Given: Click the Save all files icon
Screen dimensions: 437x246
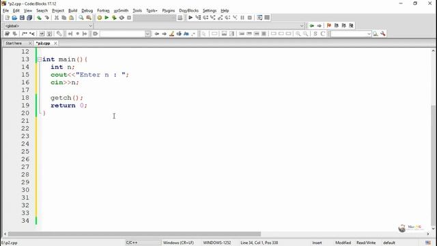Looking at the screenshot, I should click(x=29, y=18).
